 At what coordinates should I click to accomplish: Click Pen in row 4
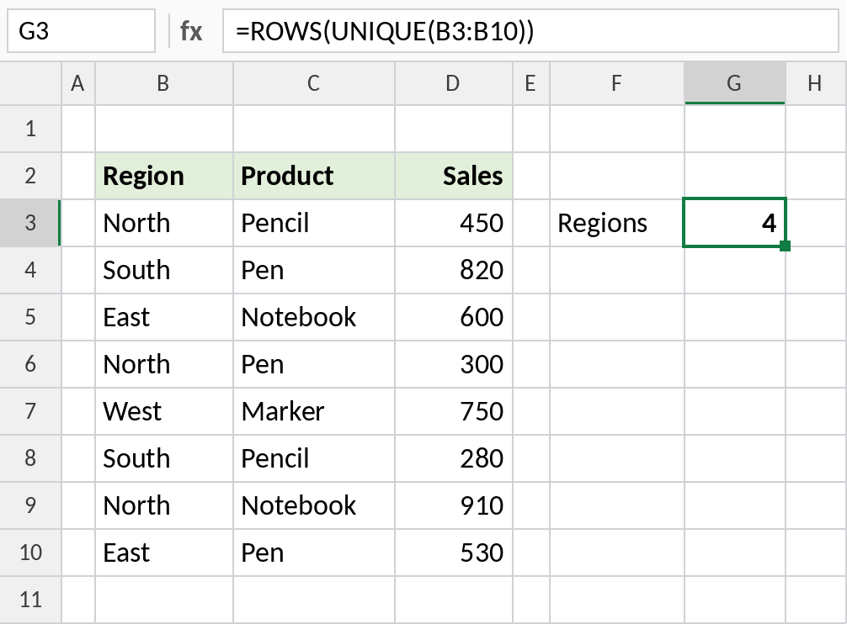[314, 270]
